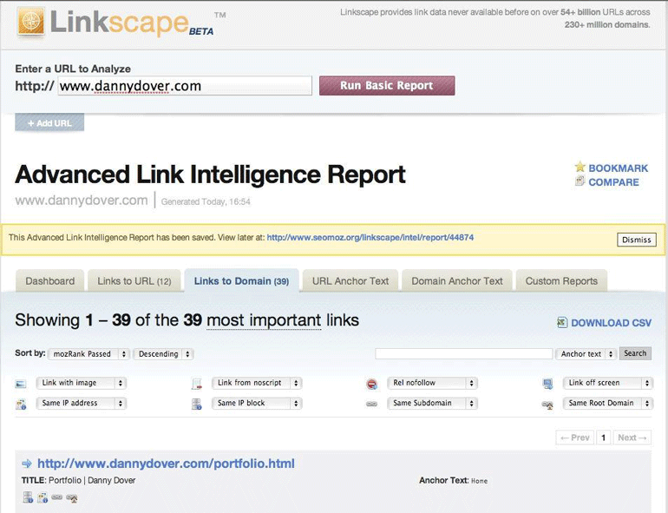Viewport: 668px width, 513px height.
Task: Click the Same IP block filter icon
Action: (x=196, y=404)
